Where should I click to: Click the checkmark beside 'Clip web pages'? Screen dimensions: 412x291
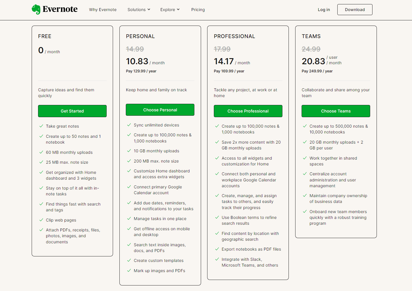coord(41,220)
